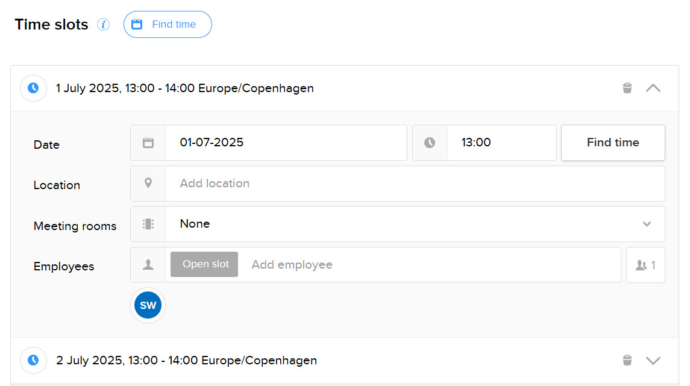Click the Open slot tag

[206, 264]
